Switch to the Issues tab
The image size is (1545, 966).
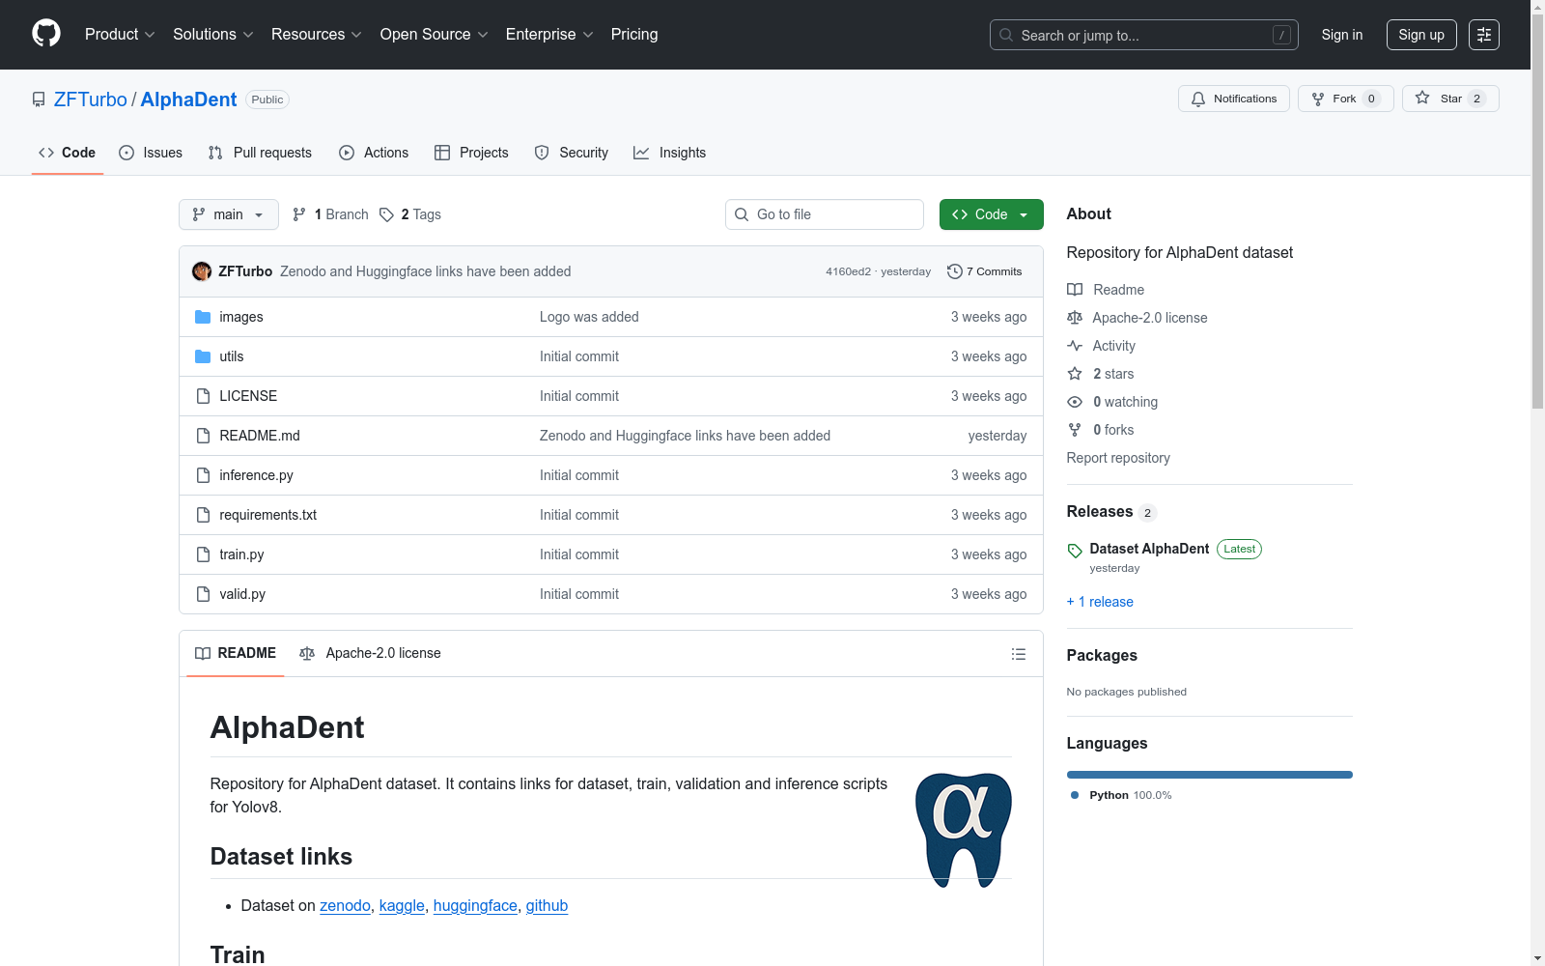(151, 153)
